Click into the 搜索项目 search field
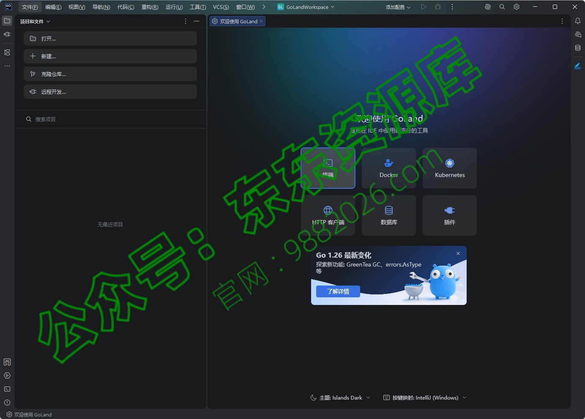 coord(110,119)
